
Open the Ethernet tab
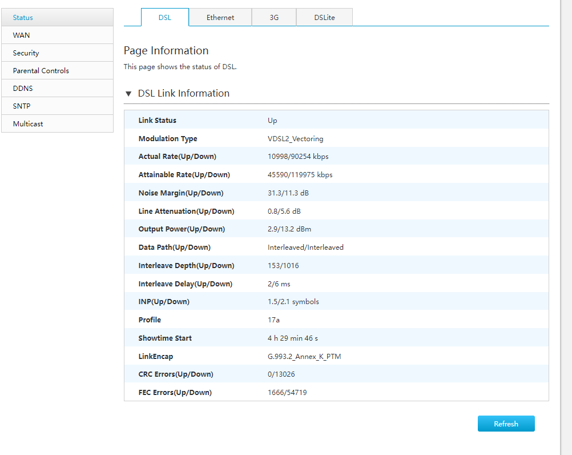220,18
